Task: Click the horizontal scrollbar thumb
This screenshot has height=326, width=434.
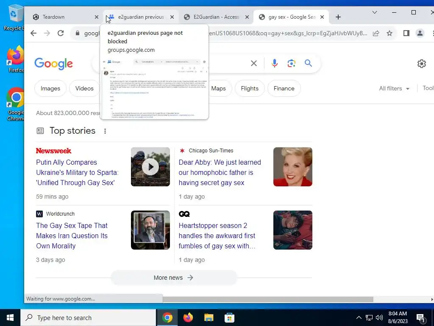Action: click(268, 299)
